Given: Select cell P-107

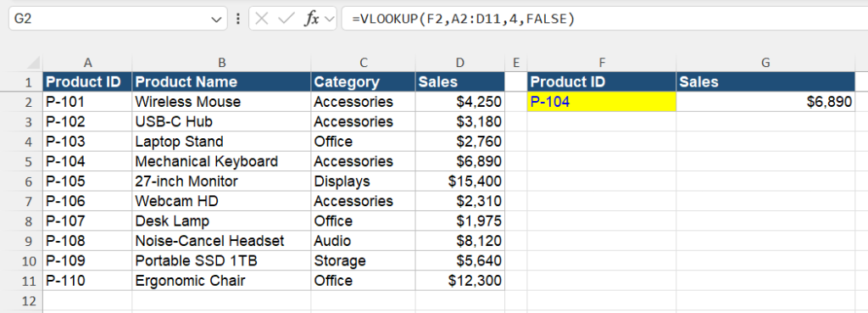Looking at the screenshot, I should (x=87, y=221).
